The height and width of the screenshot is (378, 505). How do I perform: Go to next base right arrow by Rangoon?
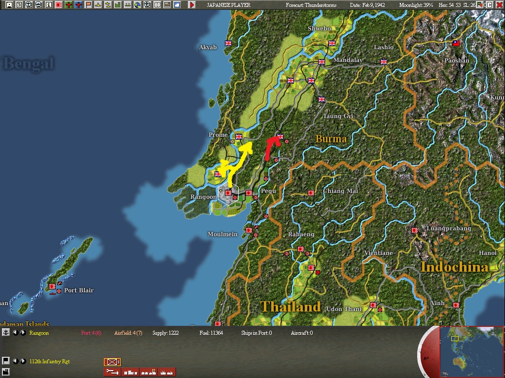(23, 333)
